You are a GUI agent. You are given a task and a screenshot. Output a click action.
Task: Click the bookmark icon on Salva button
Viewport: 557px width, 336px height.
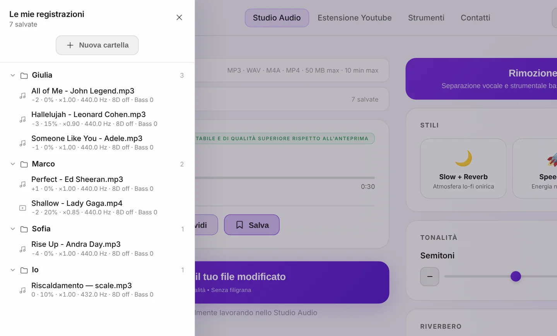239,225
